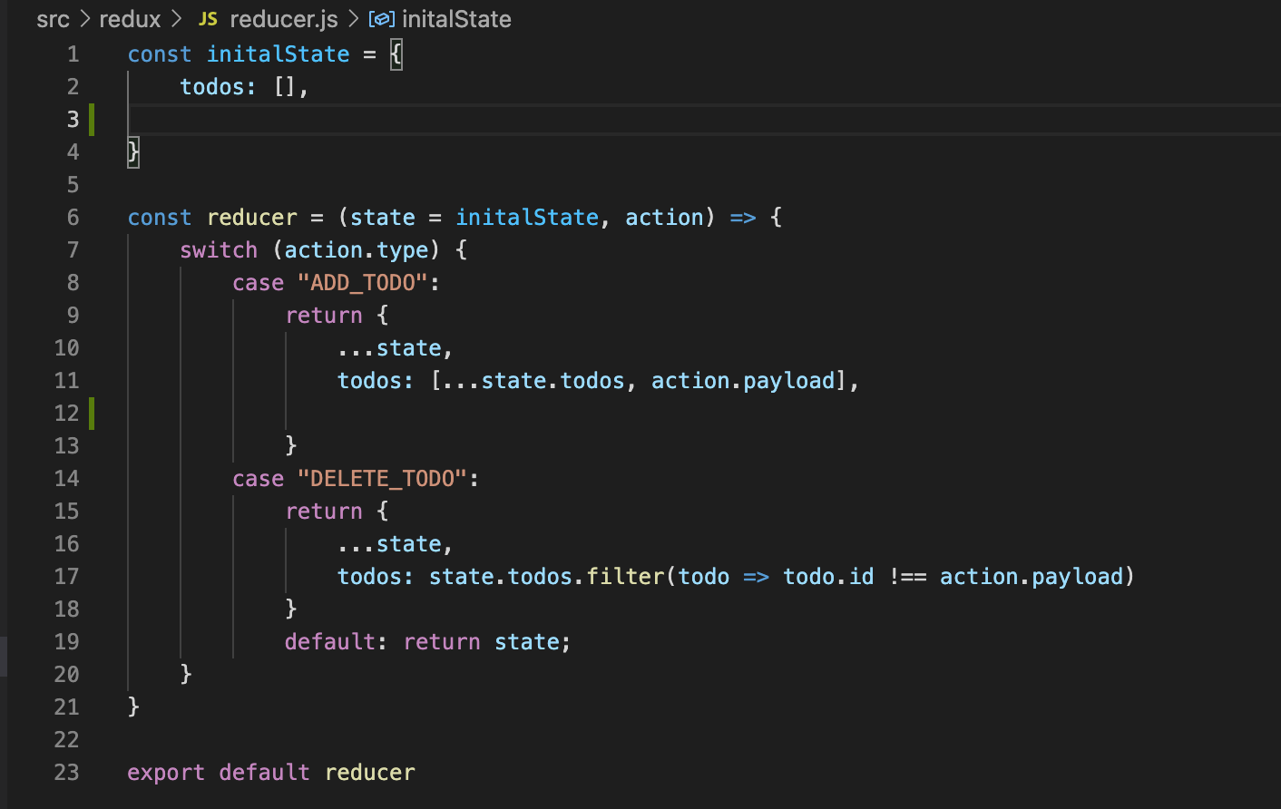
Task: Click the filter method call on line 17
Action: [x=625, y=577]
